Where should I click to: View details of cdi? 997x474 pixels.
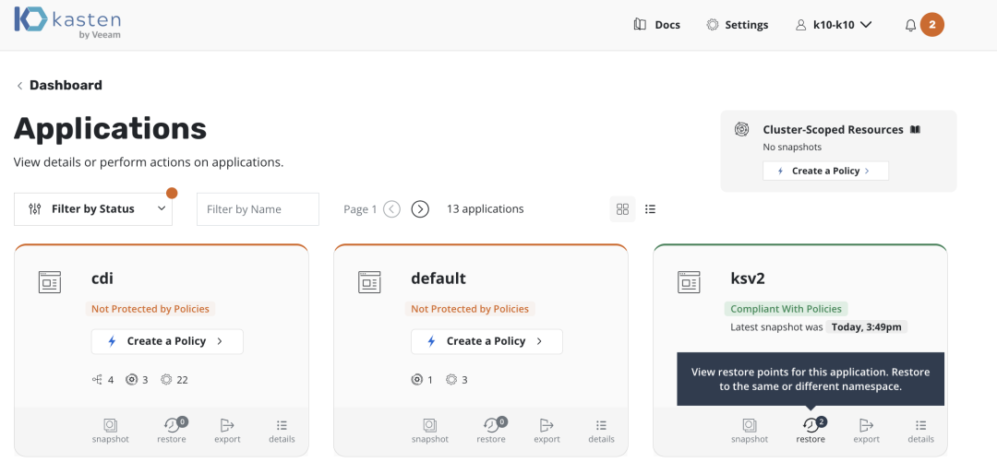[x=282, y=430]
